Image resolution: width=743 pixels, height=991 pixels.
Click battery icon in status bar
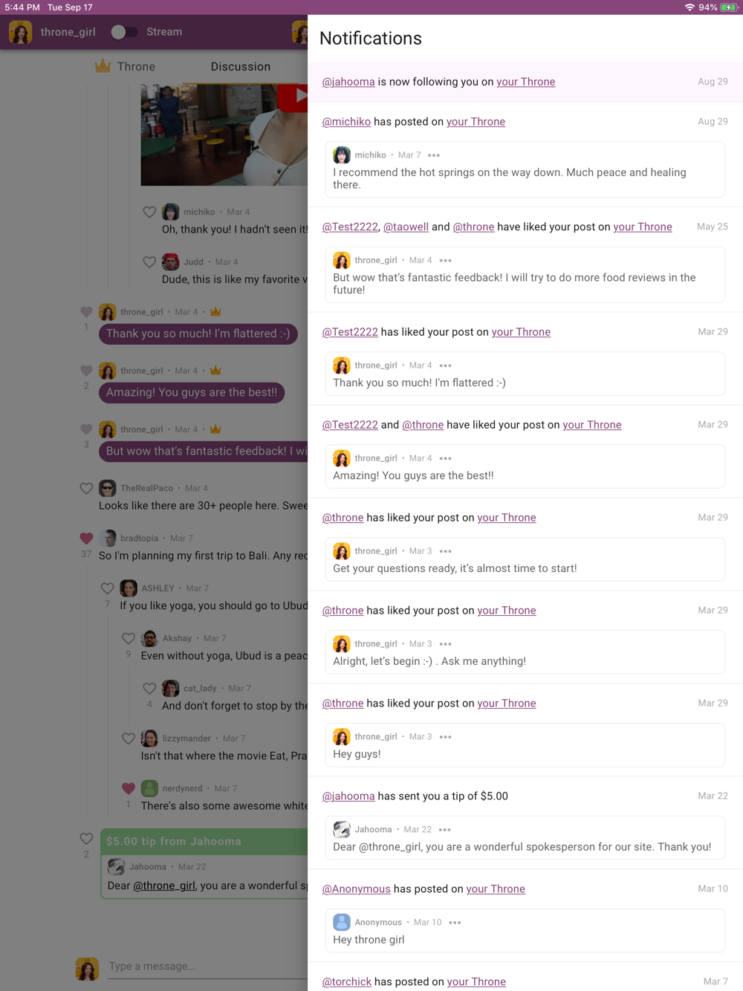pos(729,7)
